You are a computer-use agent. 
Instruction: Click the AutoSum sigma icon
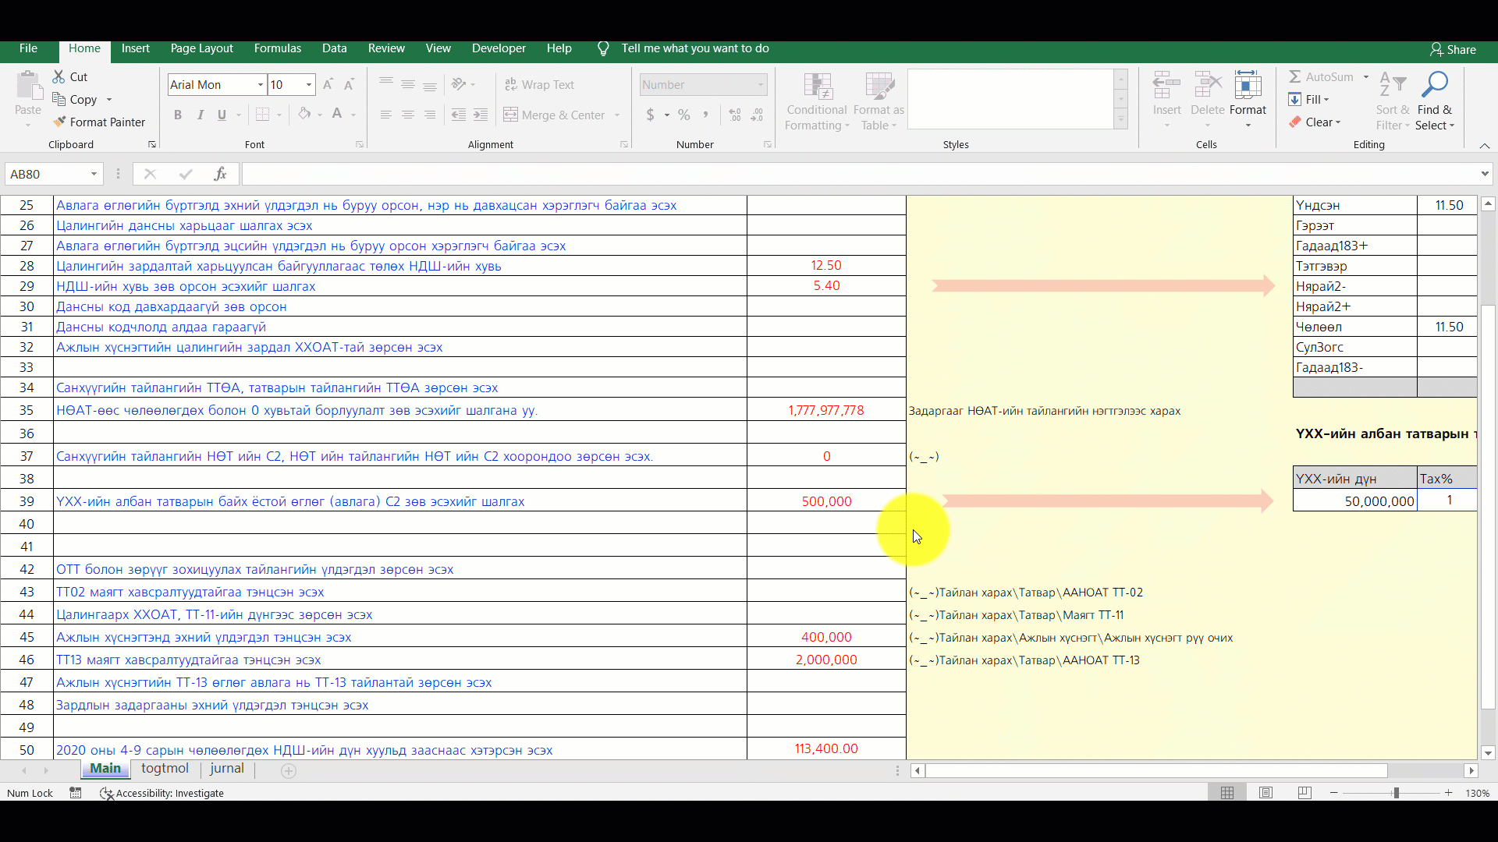point(1294,76)
